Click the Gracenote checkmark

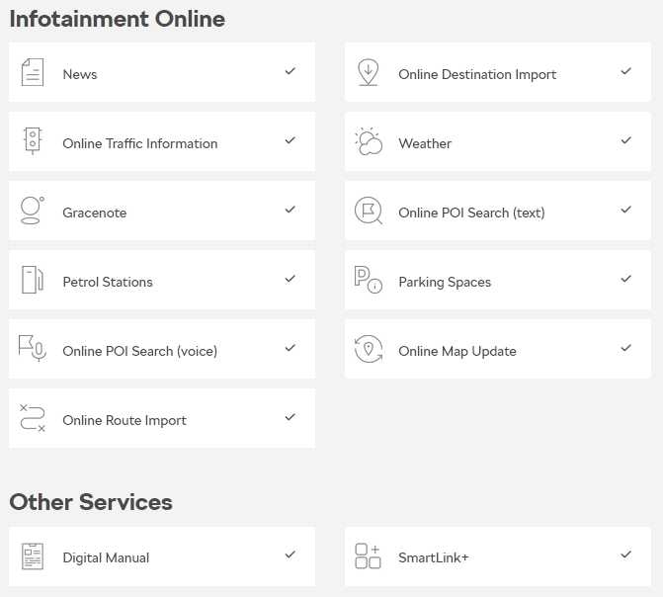coord(290,210)
